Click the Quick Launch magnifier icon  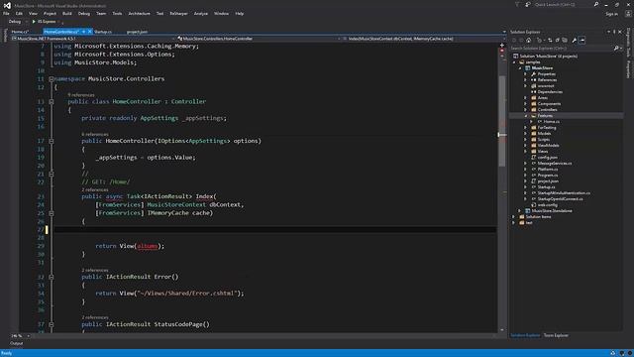(x=596, y=4)
